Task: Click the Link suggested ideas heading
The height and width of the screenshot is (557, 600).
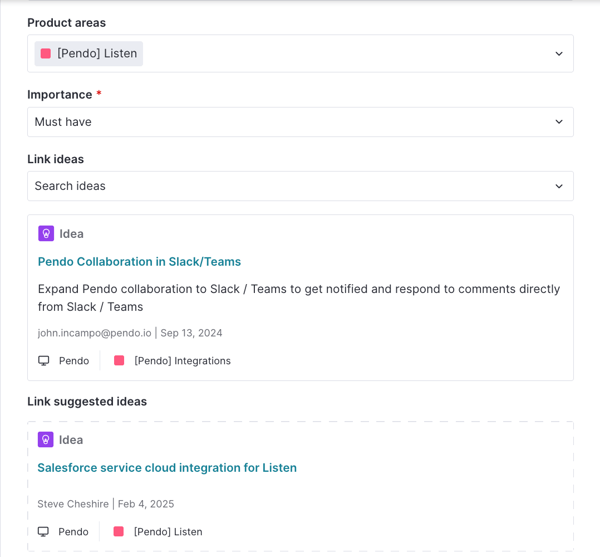Action: (87, 401)
